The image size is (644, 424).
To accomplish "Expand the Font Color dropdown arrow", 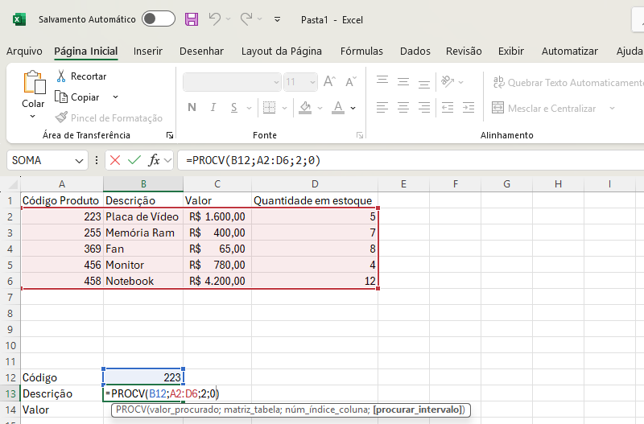I will coord(353,108).
